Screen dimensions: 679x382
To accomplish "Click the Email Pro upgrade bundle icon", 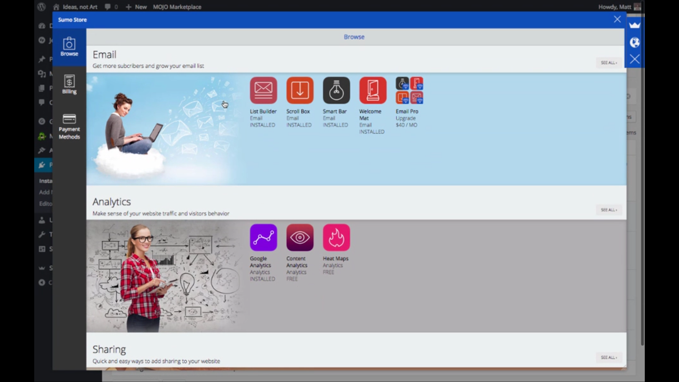I will click(409, 90).
